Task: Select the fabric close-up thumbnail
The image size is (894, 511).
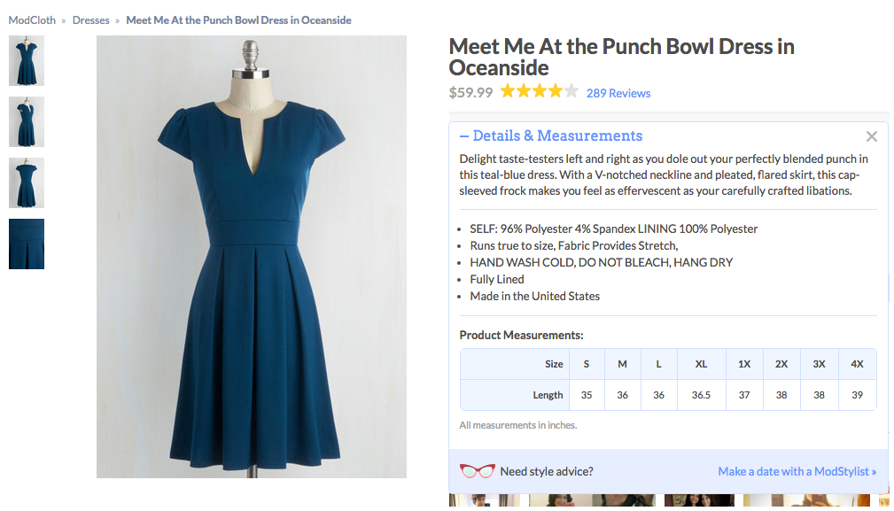Action: coord(27,244)
